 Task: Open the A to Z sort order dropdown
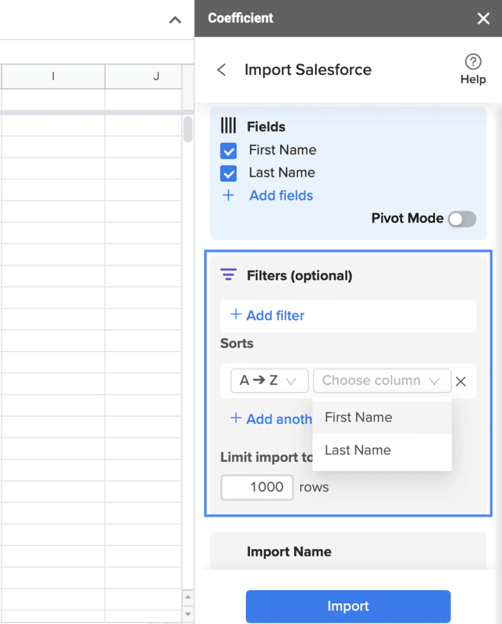click(x=270, y=381)
